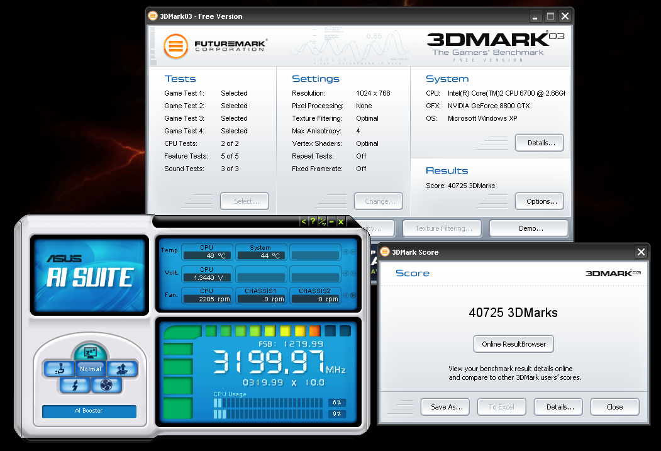This screenshot has width=661, height=451.
Task: Toggle Celsius/Fahrenheit in AI Suite title bar
Action: pyautogui.click(x=321, y=221)
